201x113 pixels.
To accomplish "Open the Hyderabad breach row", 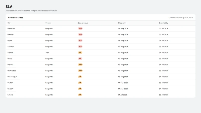I will tap(100, 71).
